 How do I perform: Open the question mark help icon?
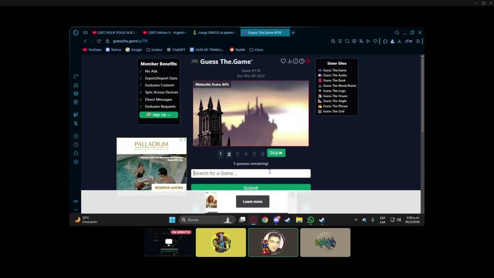pos(302,61)
